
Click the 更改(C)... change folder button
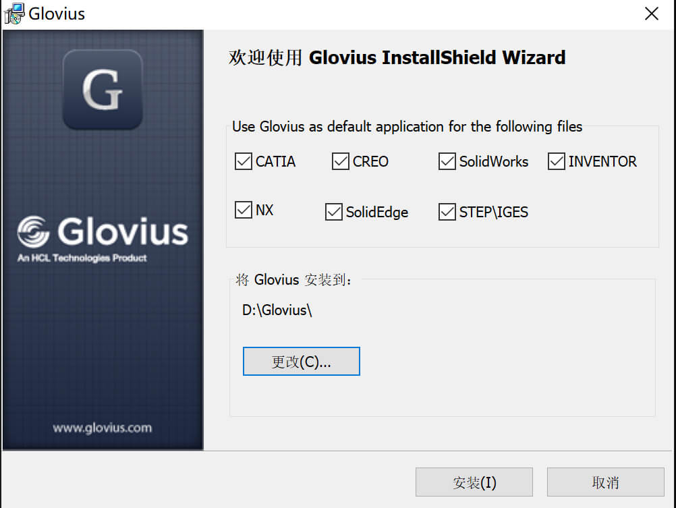click(x=302, y=362)
